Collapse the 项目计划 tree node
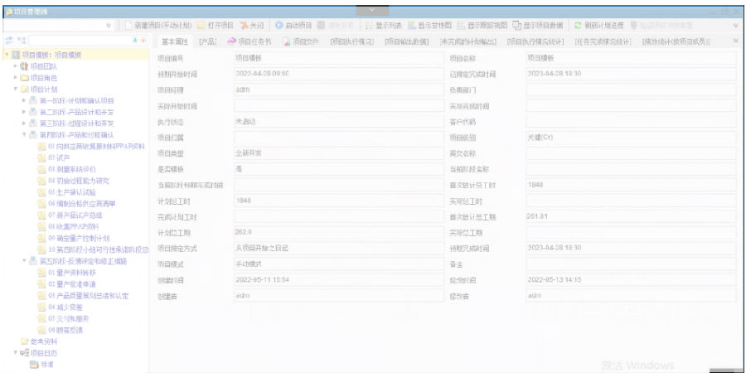The height and width of the screenshot is (373, 746). click(16, 89)
